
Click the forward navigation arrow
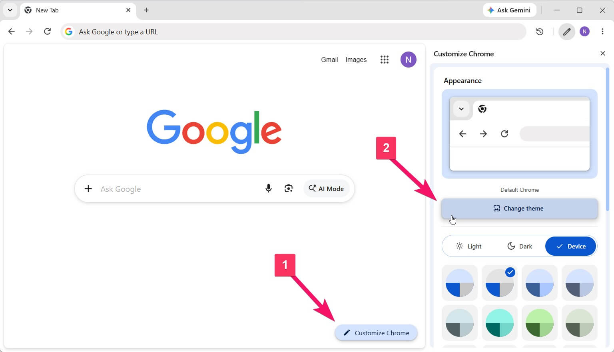29,32
